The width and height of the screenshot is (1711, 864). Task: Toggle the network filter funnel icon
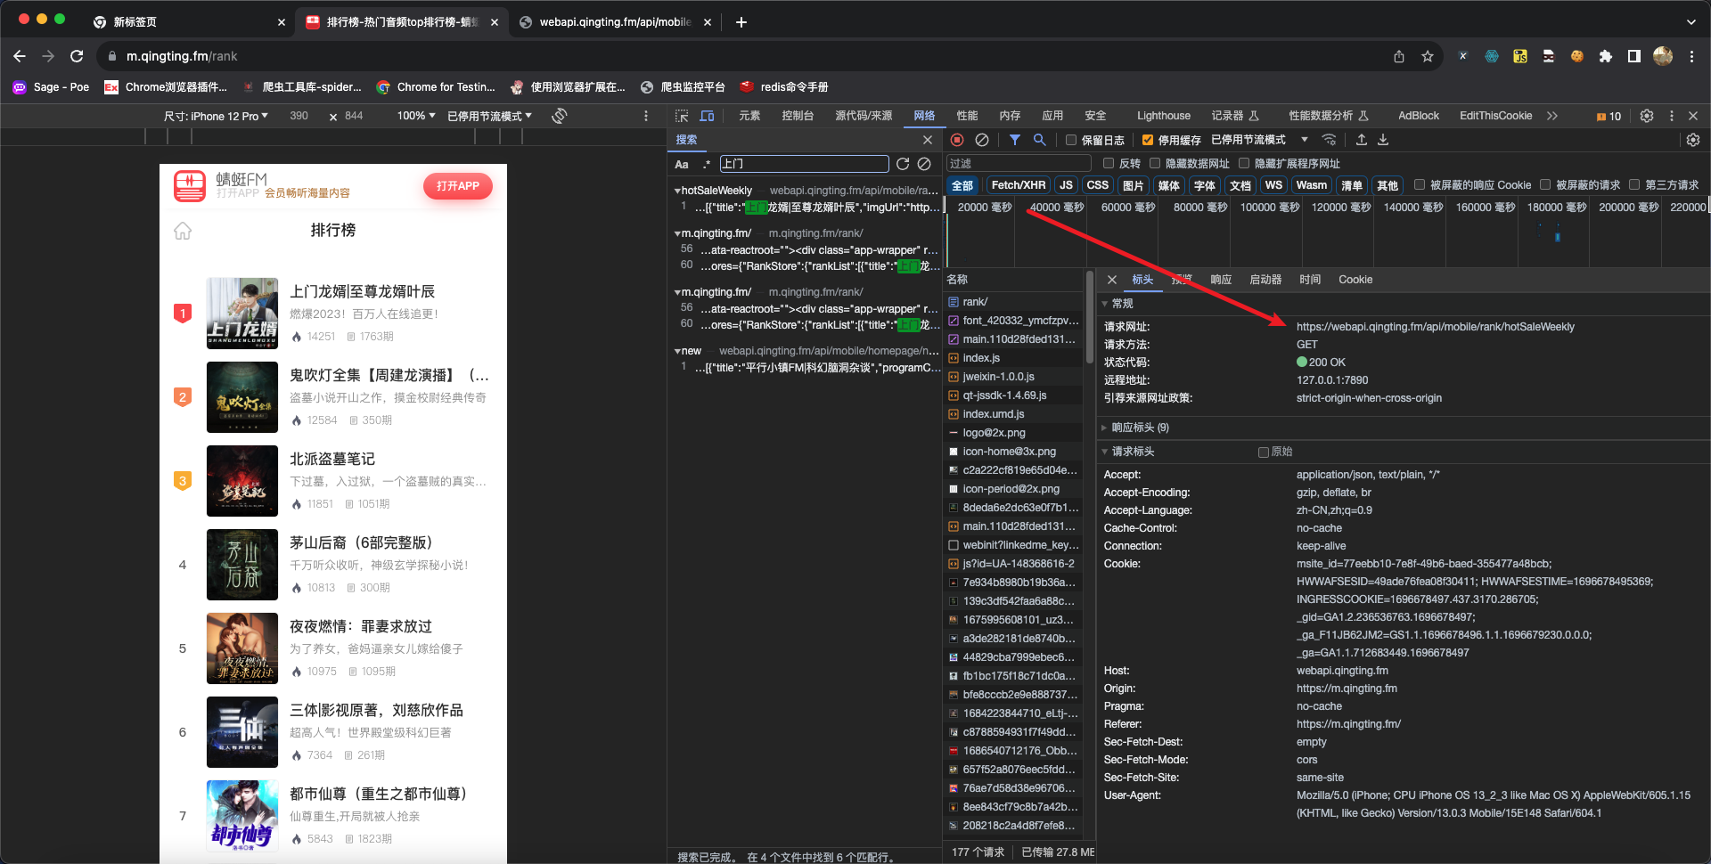click(1014, 140)
